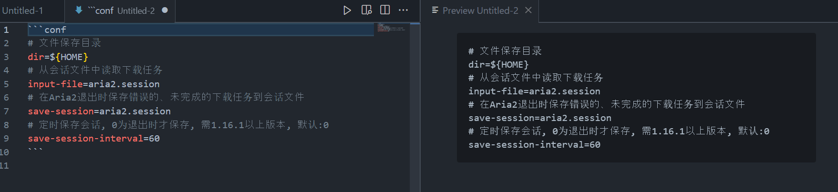Click preview comment about 在Aria2退出时保存
Viewport: 838px width, 192px height.
pyautogui.click(x=607, y=104)
